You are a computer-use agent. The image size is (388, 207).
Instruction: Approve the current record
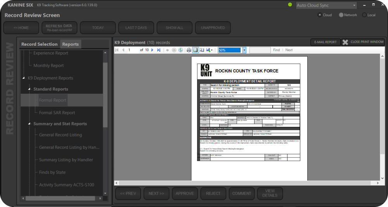pyautogui.click(x=185, y=193)
